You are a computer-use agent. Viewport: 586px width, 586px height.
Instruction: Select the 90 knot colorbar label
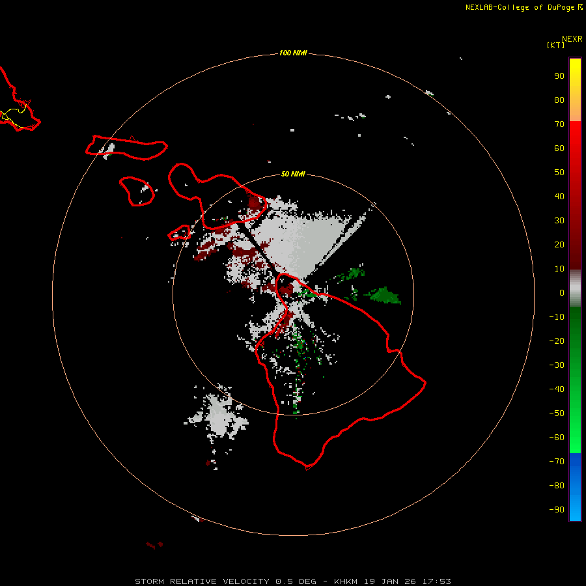(x=559, y=76)
